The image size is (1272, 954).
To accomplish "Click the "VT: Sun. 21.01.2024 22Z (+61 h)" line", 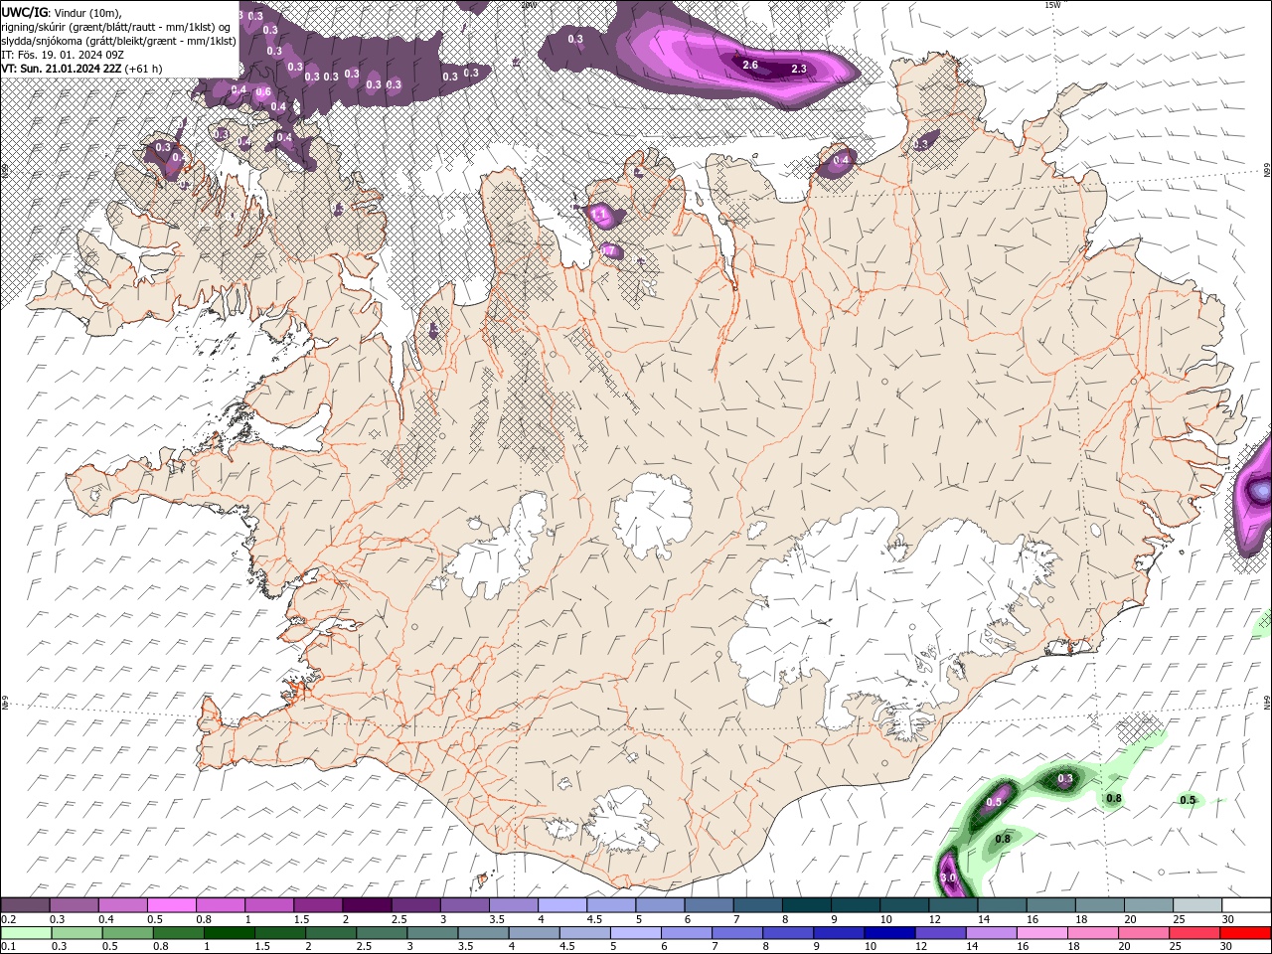I will tap(81, 69).
